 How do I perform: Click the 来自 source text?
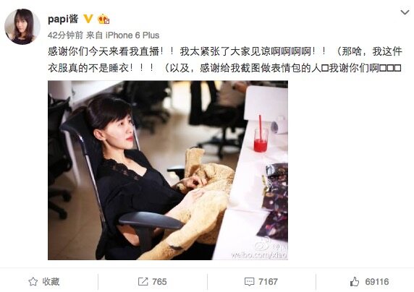point(95,35)
